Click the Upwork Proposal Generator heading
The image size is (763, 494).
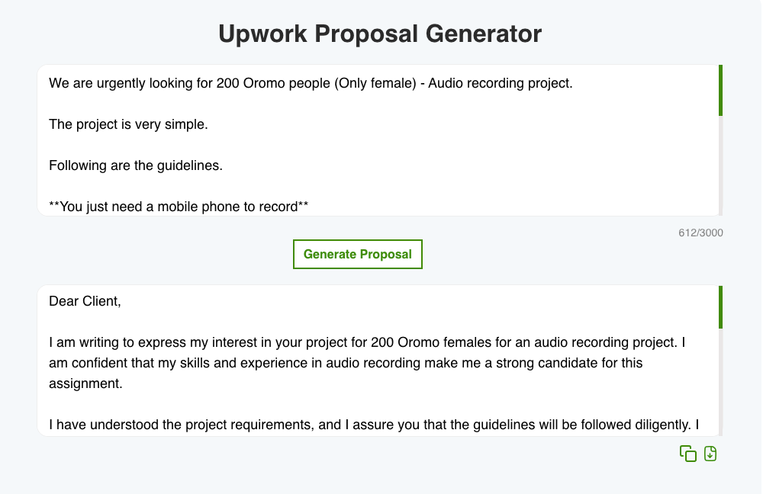380,34
